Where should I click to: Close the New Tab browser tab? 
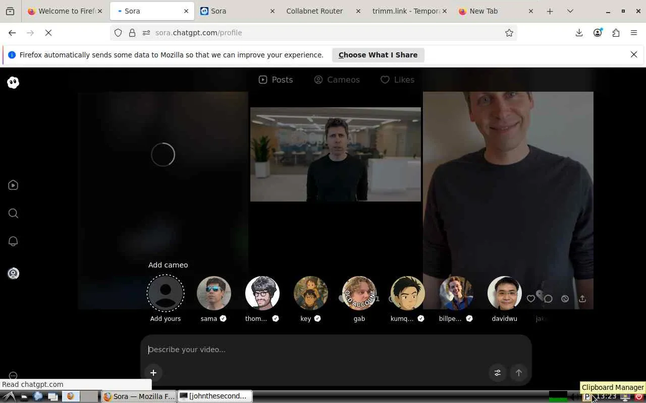coord(530,11)
